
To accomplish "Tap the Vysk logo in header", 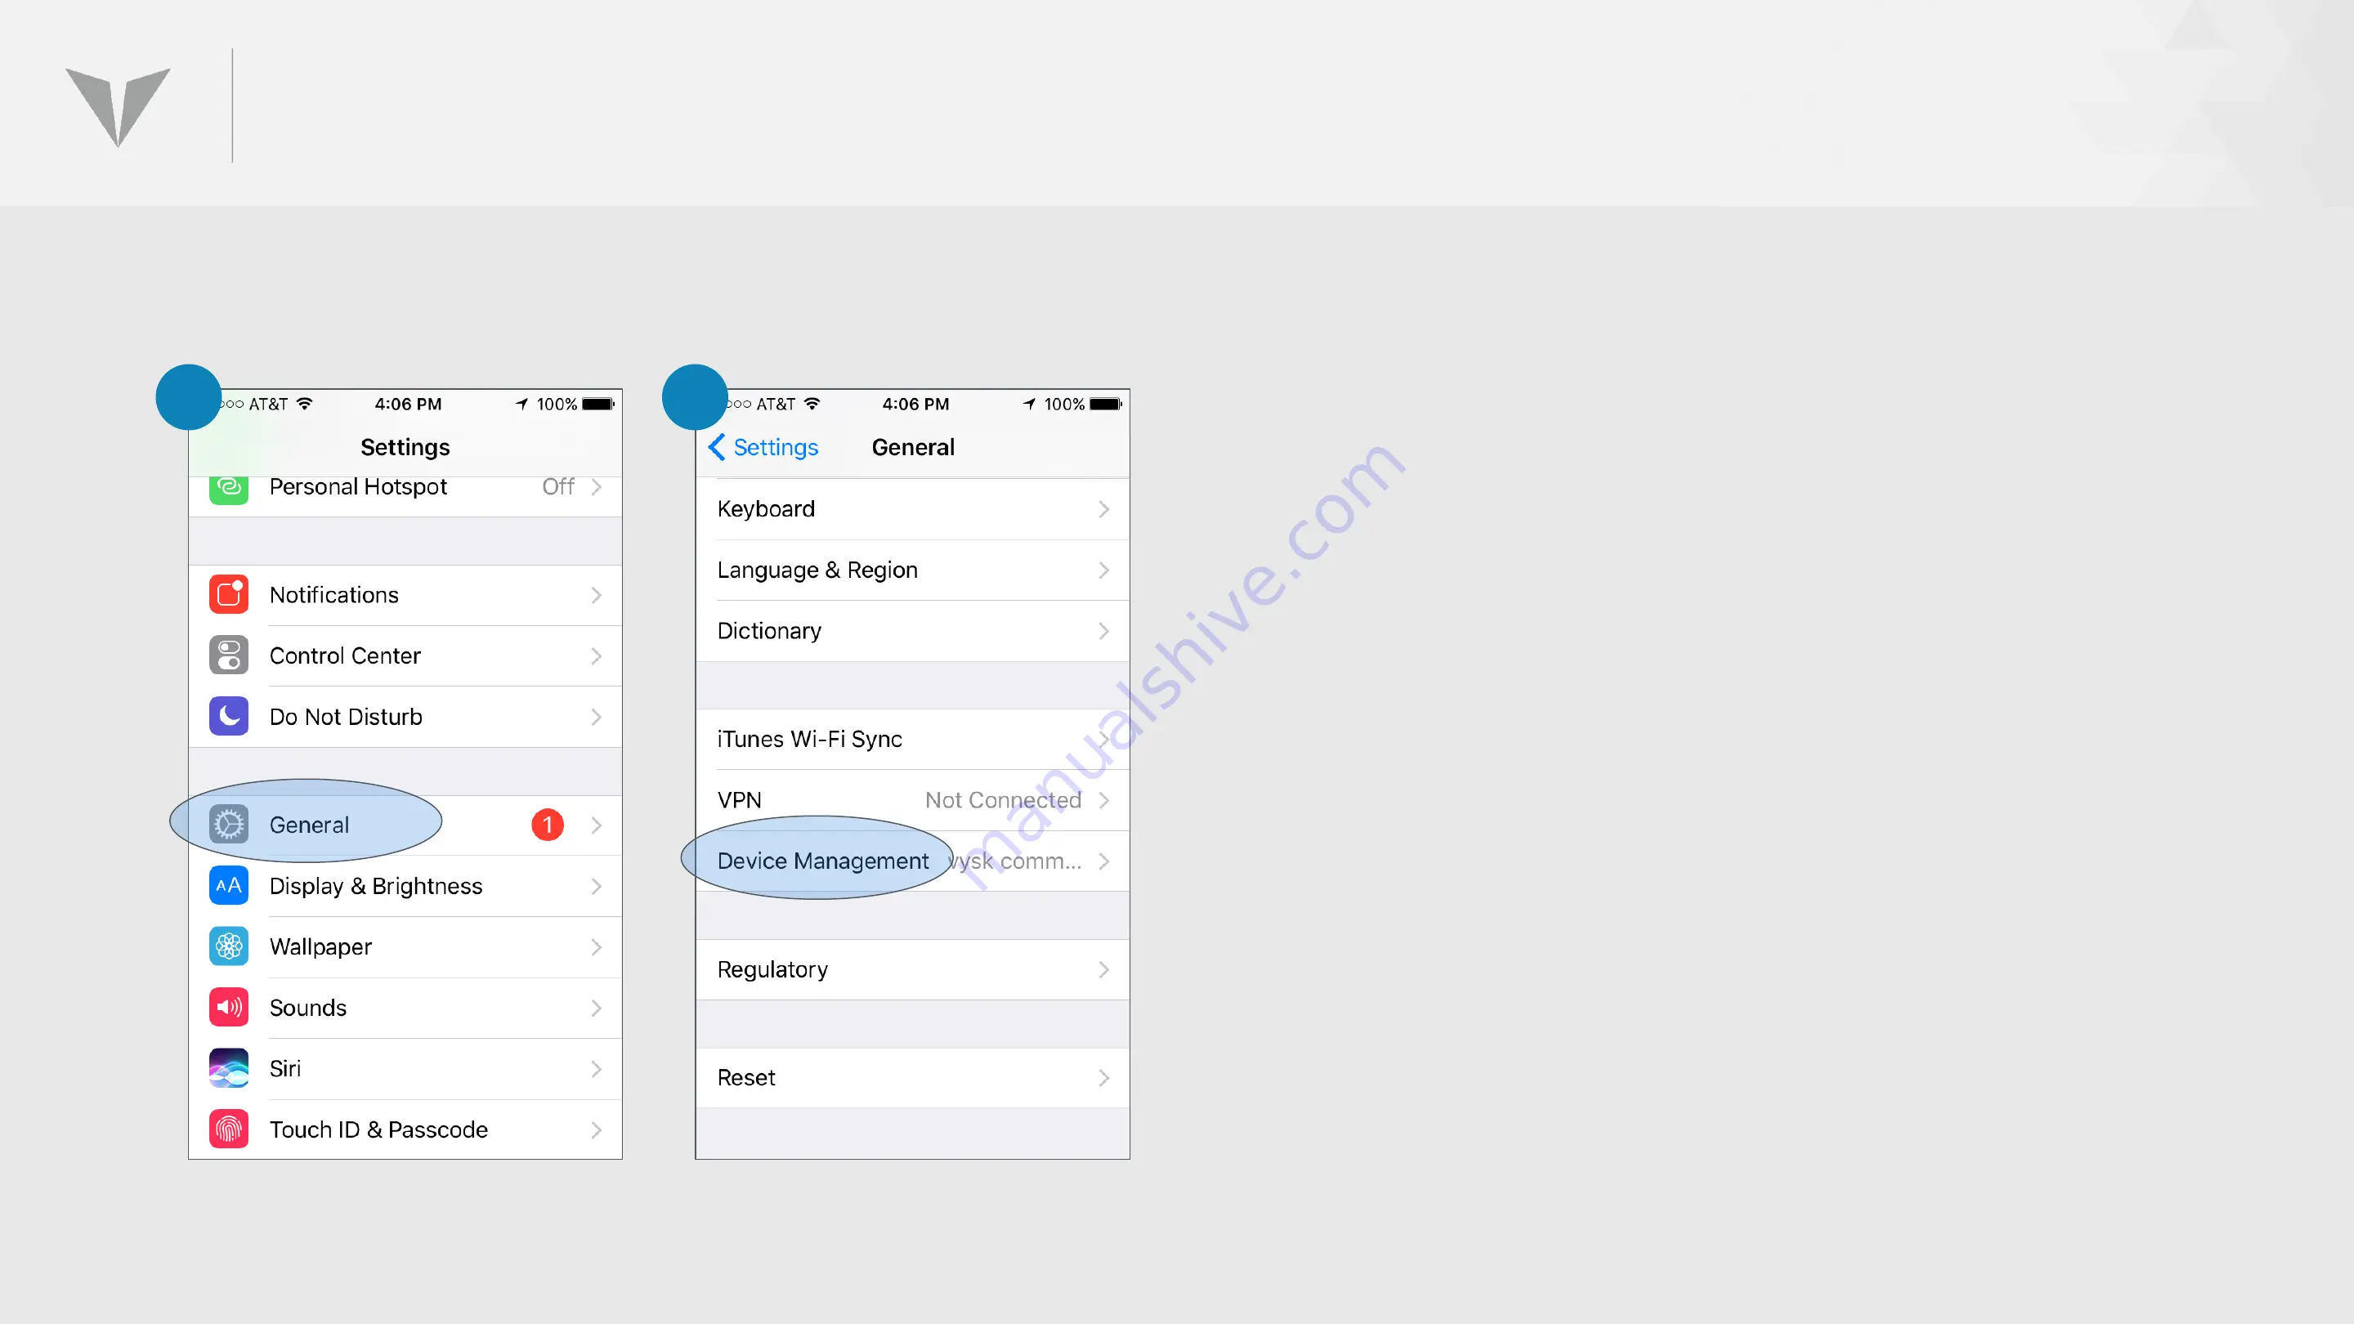I will (x=118, y=106).
